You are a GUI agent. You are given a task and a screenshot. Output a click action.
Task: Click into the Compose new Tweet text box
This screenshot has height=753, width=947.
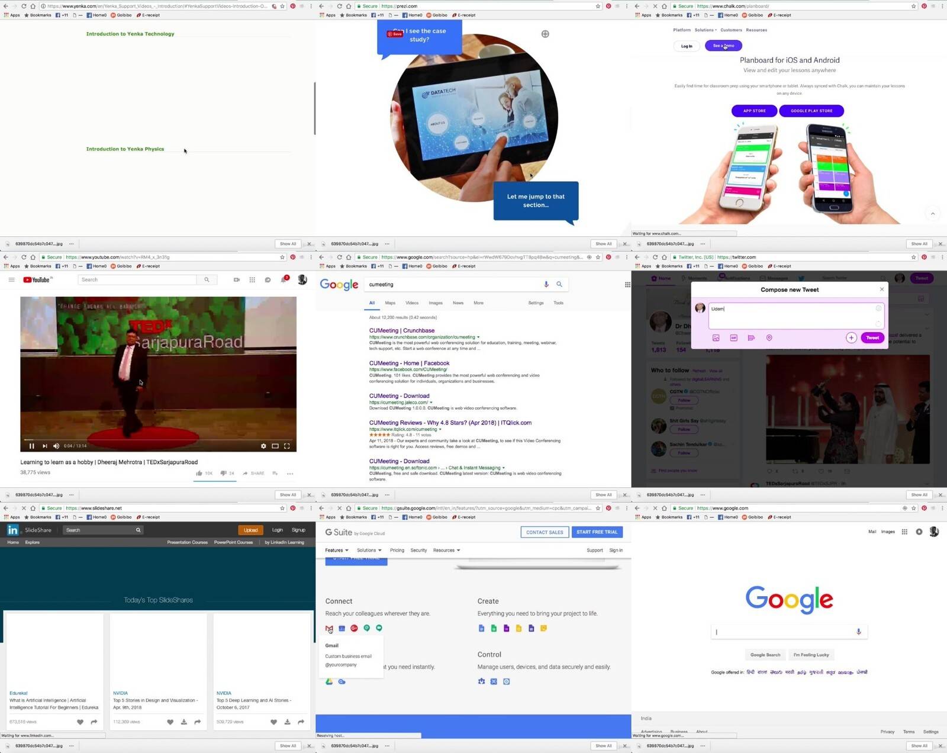pyautogui.click(x=796, y=316)
